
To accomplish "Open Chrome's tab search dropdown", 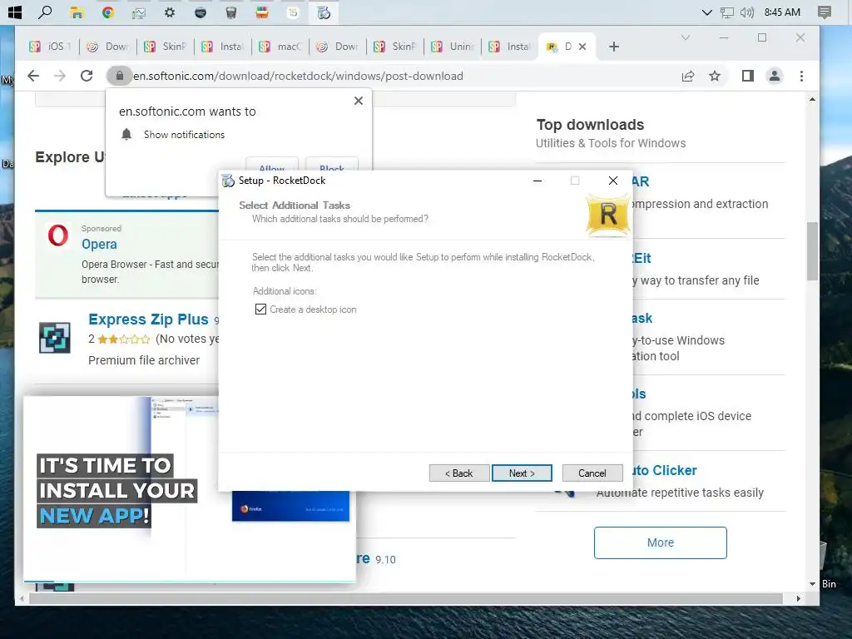I will [686, 37].
